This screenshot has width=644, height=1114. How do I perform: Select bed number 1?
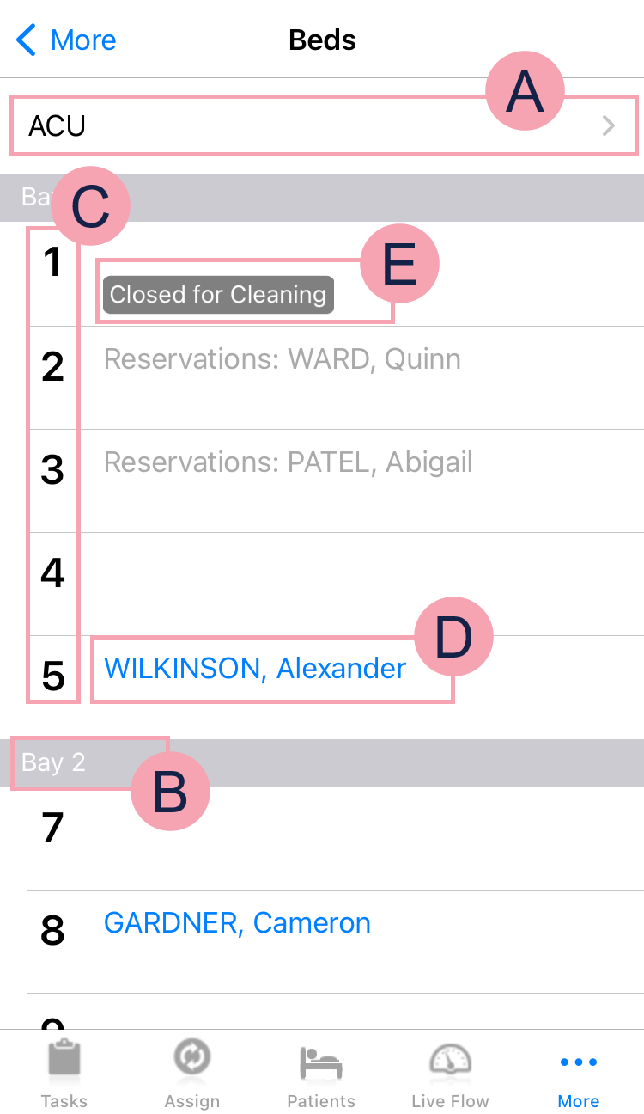click(52, 263)
